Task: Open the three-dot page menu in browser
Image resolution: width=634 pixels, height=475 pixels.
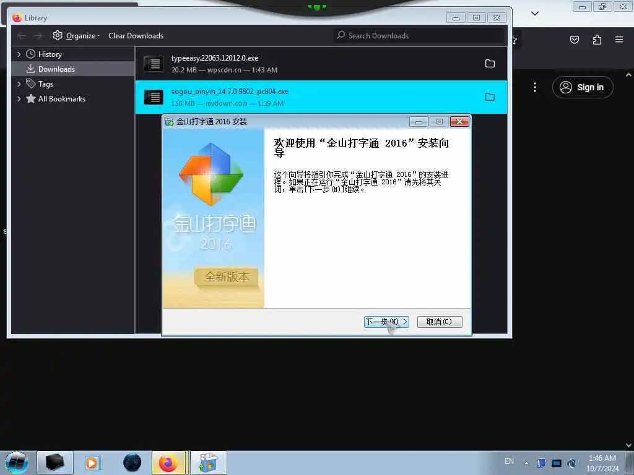Action: pyautogui.click(x=534, y=87)
